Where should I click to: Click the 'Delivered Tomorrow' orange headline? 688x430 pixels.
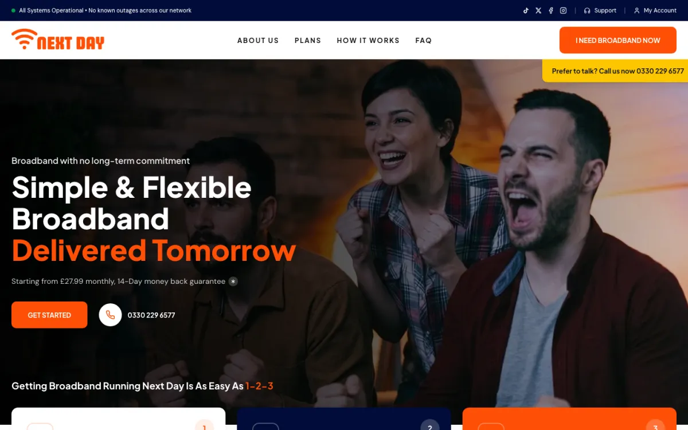point(154,251)
